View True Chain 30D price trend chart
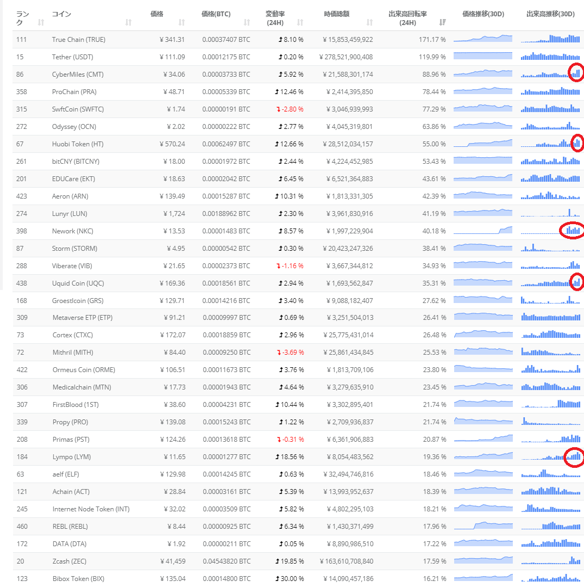The image size is (584, 587). tap(482, 39)
